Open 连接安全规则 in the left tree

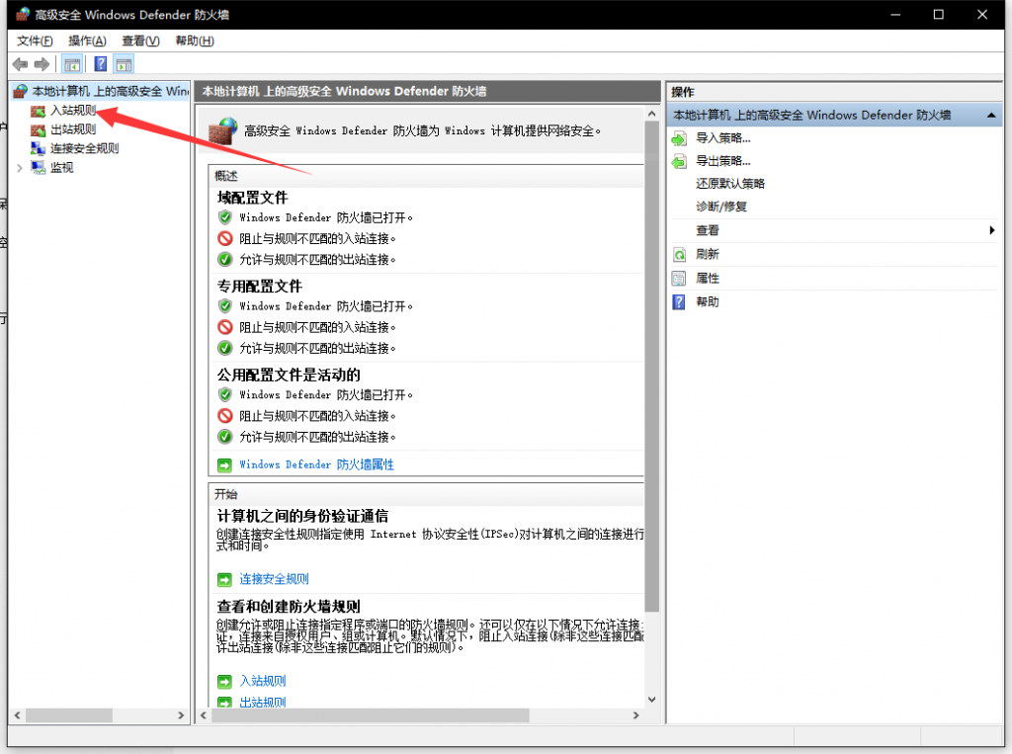[x=84, y=148]
